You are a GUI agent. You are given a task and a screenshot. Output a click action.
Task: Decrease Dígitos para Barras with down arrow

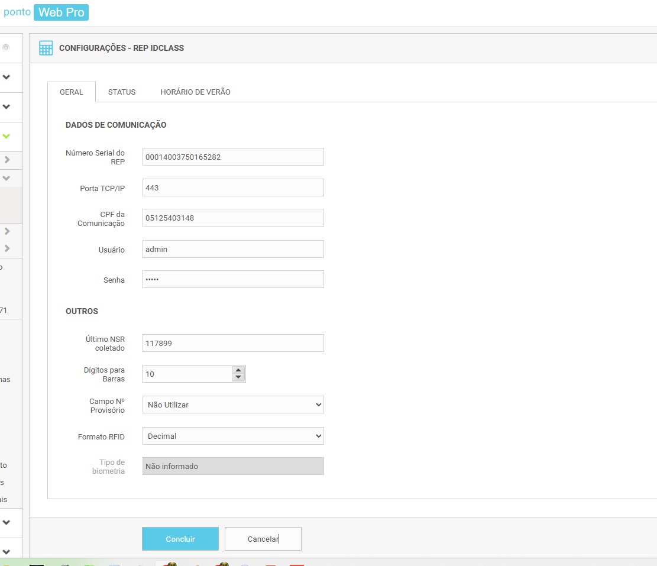pyautogui.click(x=238, y=377)
